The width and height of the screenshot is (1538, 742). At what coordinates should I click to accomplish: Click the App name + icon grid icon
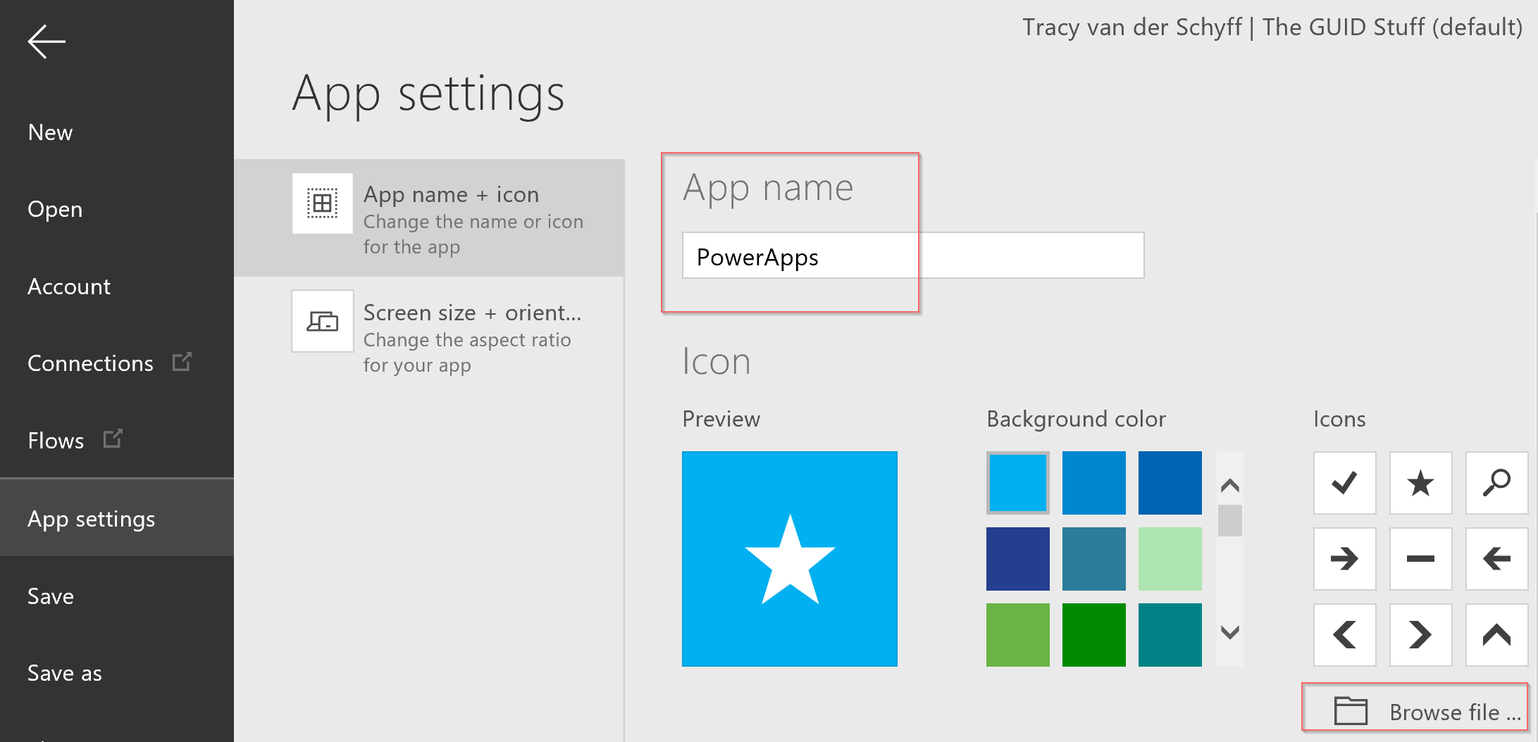point(323,203)
